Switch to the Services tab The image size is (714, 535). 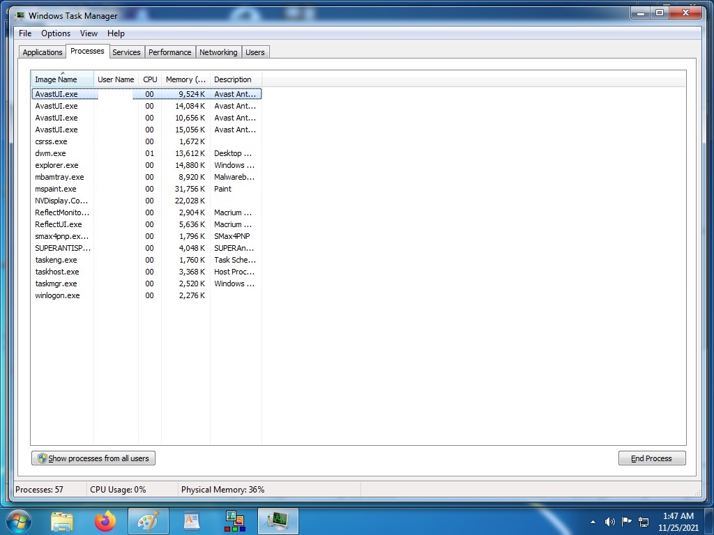click(126, 52)
